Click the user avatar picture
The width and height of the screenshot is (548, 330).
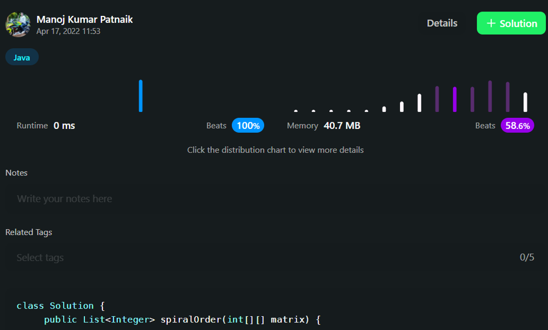point(18,25)
